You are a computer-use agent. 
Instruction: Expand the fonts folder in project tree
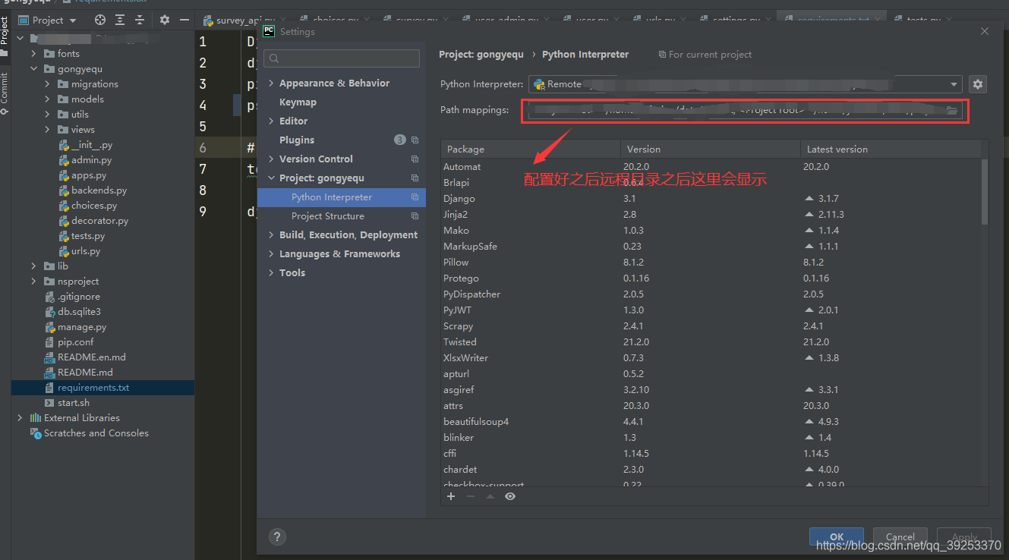click(x=34, y=54)
